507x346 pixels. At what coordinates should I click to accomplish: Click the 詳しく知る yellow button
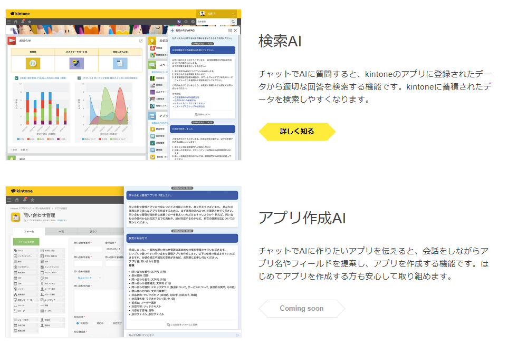click(297, 131)
